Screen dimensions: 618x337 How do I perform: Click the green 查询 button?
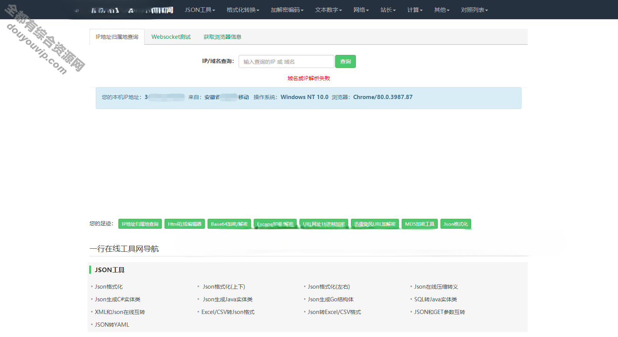tap(346, 61)
